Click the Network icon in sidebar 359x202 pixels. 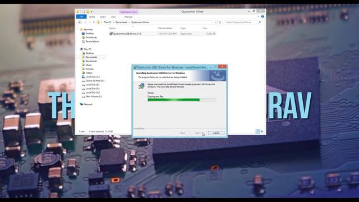81,104
